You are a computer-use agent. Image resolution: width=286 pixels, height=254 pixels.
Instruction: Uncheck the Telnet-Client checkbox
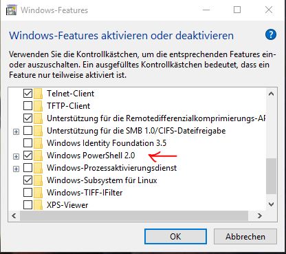coord(27,94)
